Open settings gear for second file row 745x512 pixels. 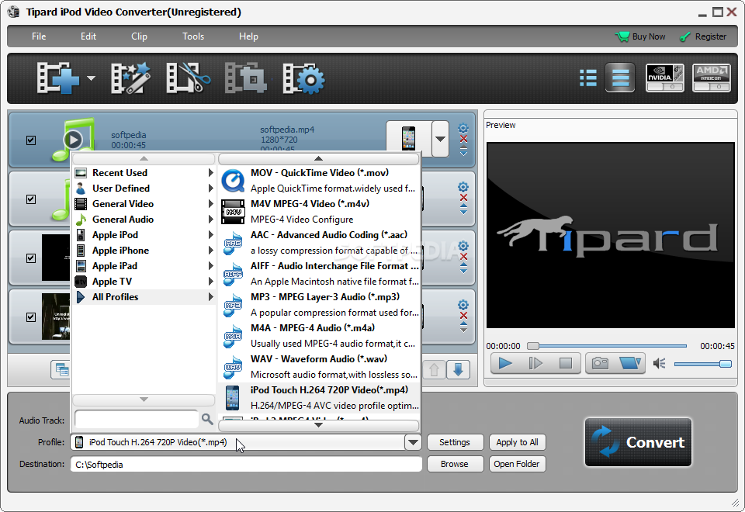pos(463,187)
